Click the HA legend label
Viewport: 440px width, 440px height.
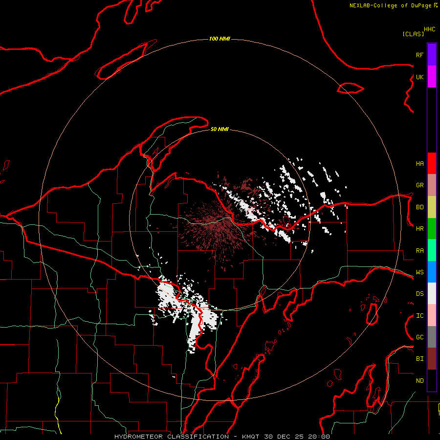click(419, 163)
